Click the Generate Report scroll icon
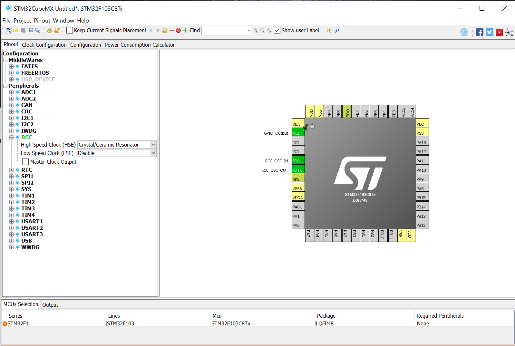515x346 pixels. click(x=57, y=30)
